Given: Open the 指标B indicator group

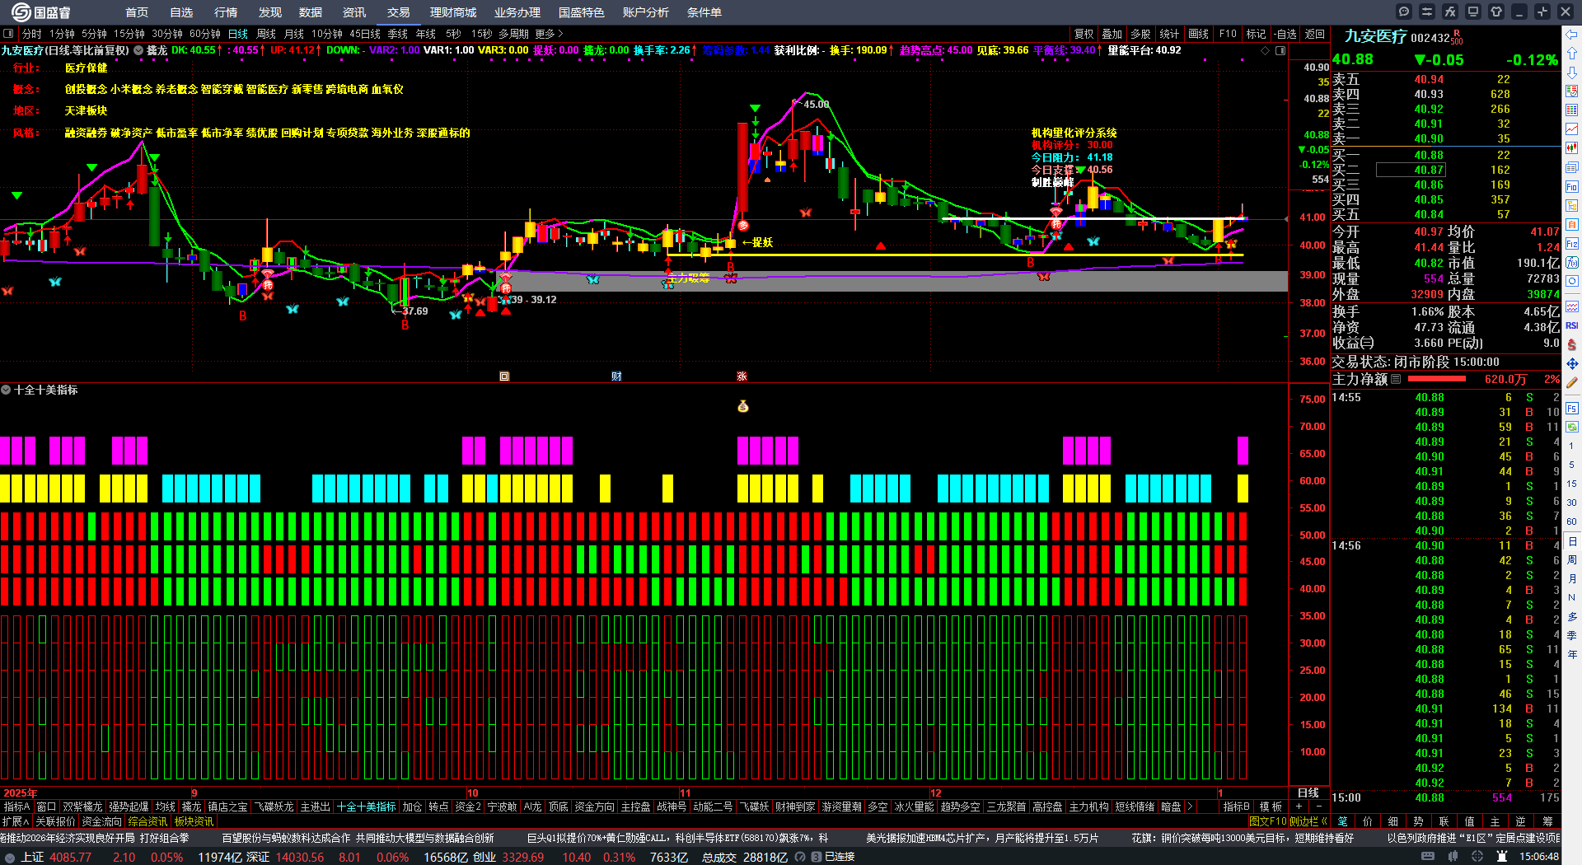Looking at the screenshot, I should pos(1236,807).
